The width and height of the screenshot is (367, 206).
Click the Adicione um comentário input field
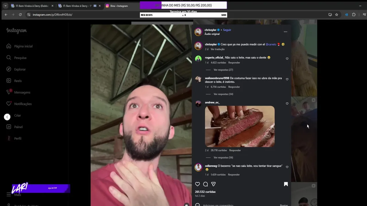click(238, 205)
